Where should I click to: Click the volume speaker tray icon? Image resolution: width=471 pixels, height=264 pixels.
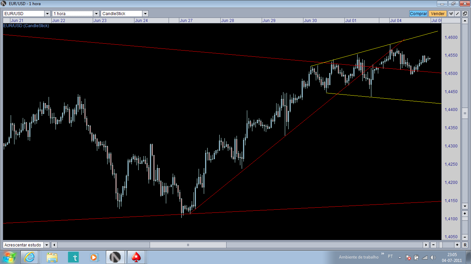coord(433,257)
